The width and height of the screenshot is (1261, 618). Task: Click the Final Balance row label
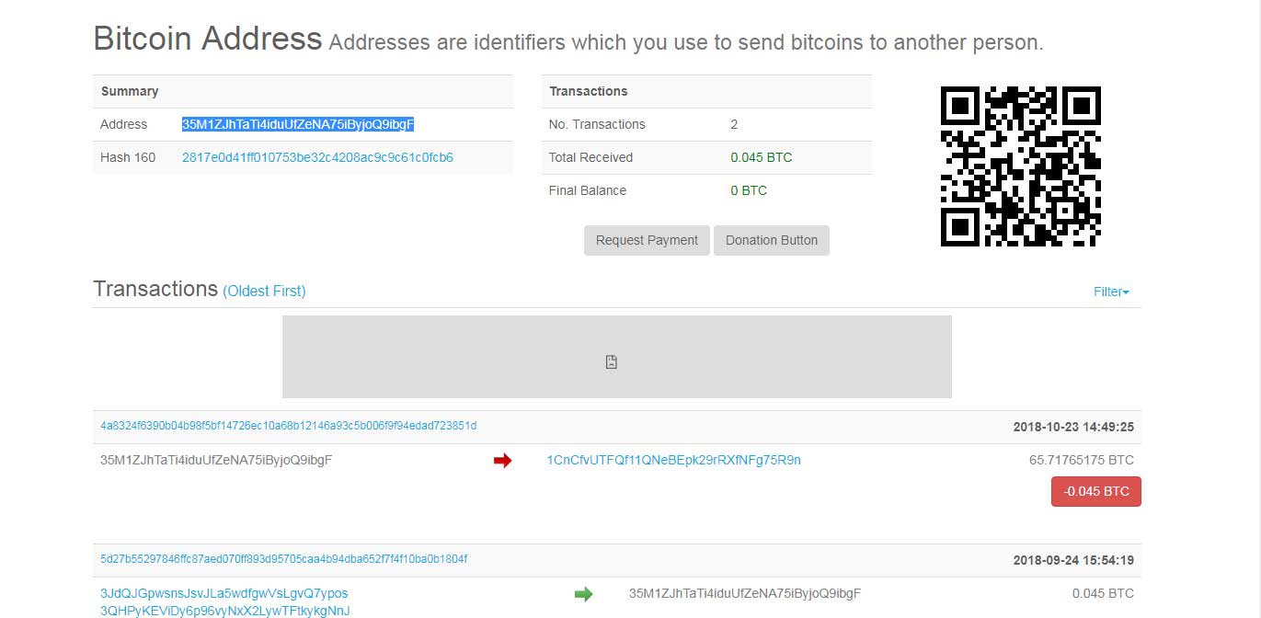pyautogui.click(x=588, y=190)
